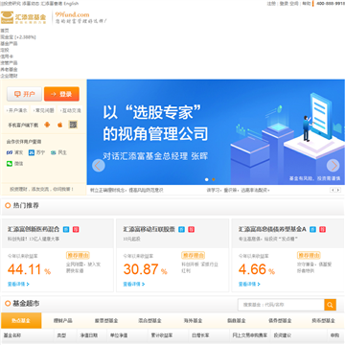Open the 互动交流 link

pyautogui.click(x=71, y=110)
